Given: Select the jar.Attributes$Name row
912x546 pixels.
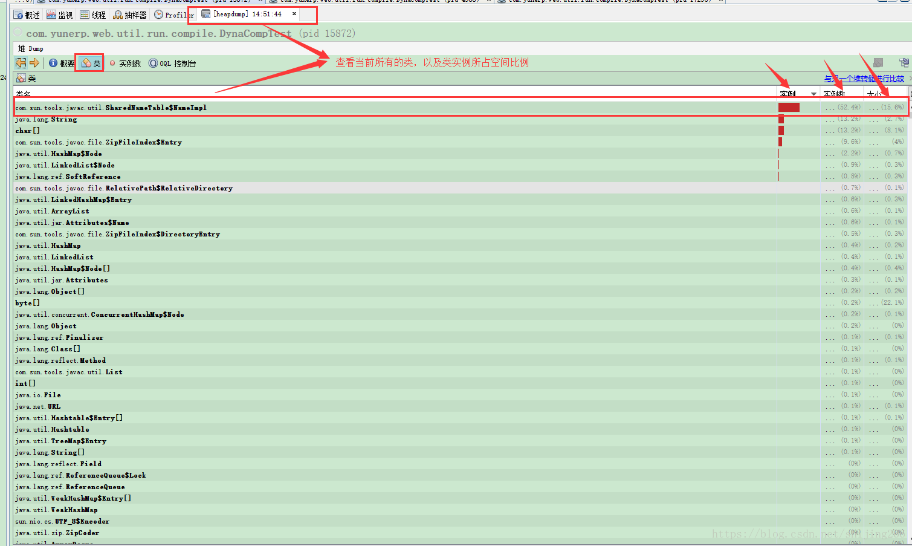Looking at the screenshot, I should tap(461, 223).
